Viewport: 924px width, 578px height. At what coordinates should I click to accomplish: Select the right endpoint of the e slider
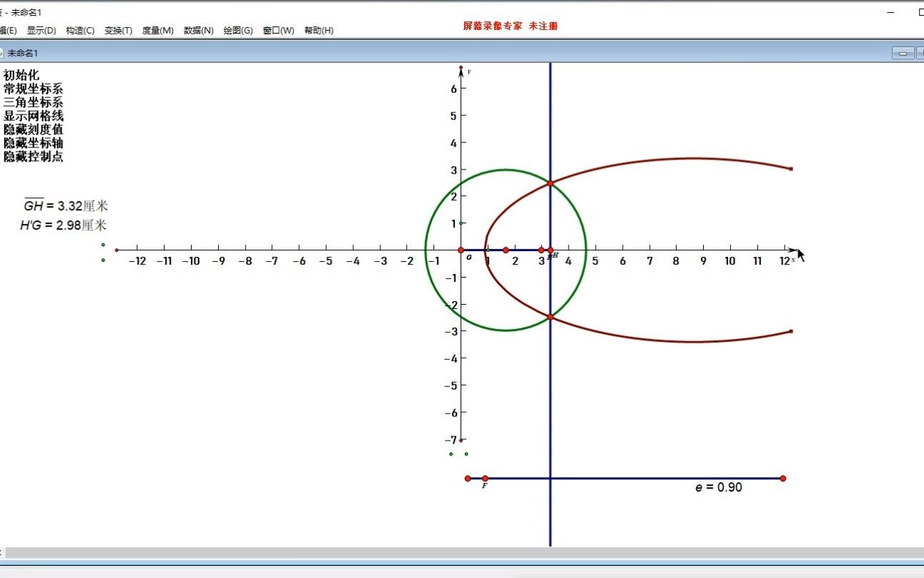pyautogui.click(x=783, y=478)
